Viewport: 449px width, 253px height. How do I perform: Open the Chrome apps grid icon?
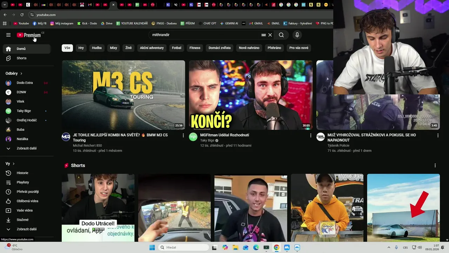point(5,24)
